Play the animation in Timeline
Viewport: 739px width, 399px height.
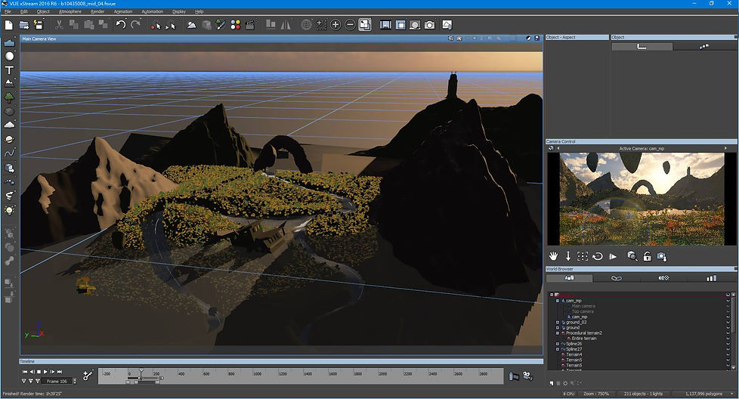[46, 372]
